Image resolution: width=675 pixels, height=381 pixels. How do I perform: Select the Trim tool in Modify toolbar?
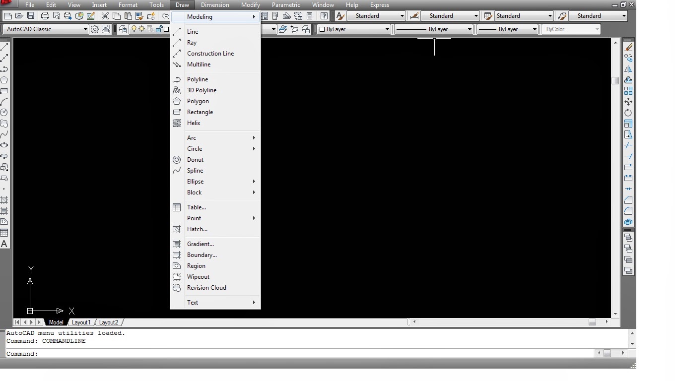[x=628, y=145]
